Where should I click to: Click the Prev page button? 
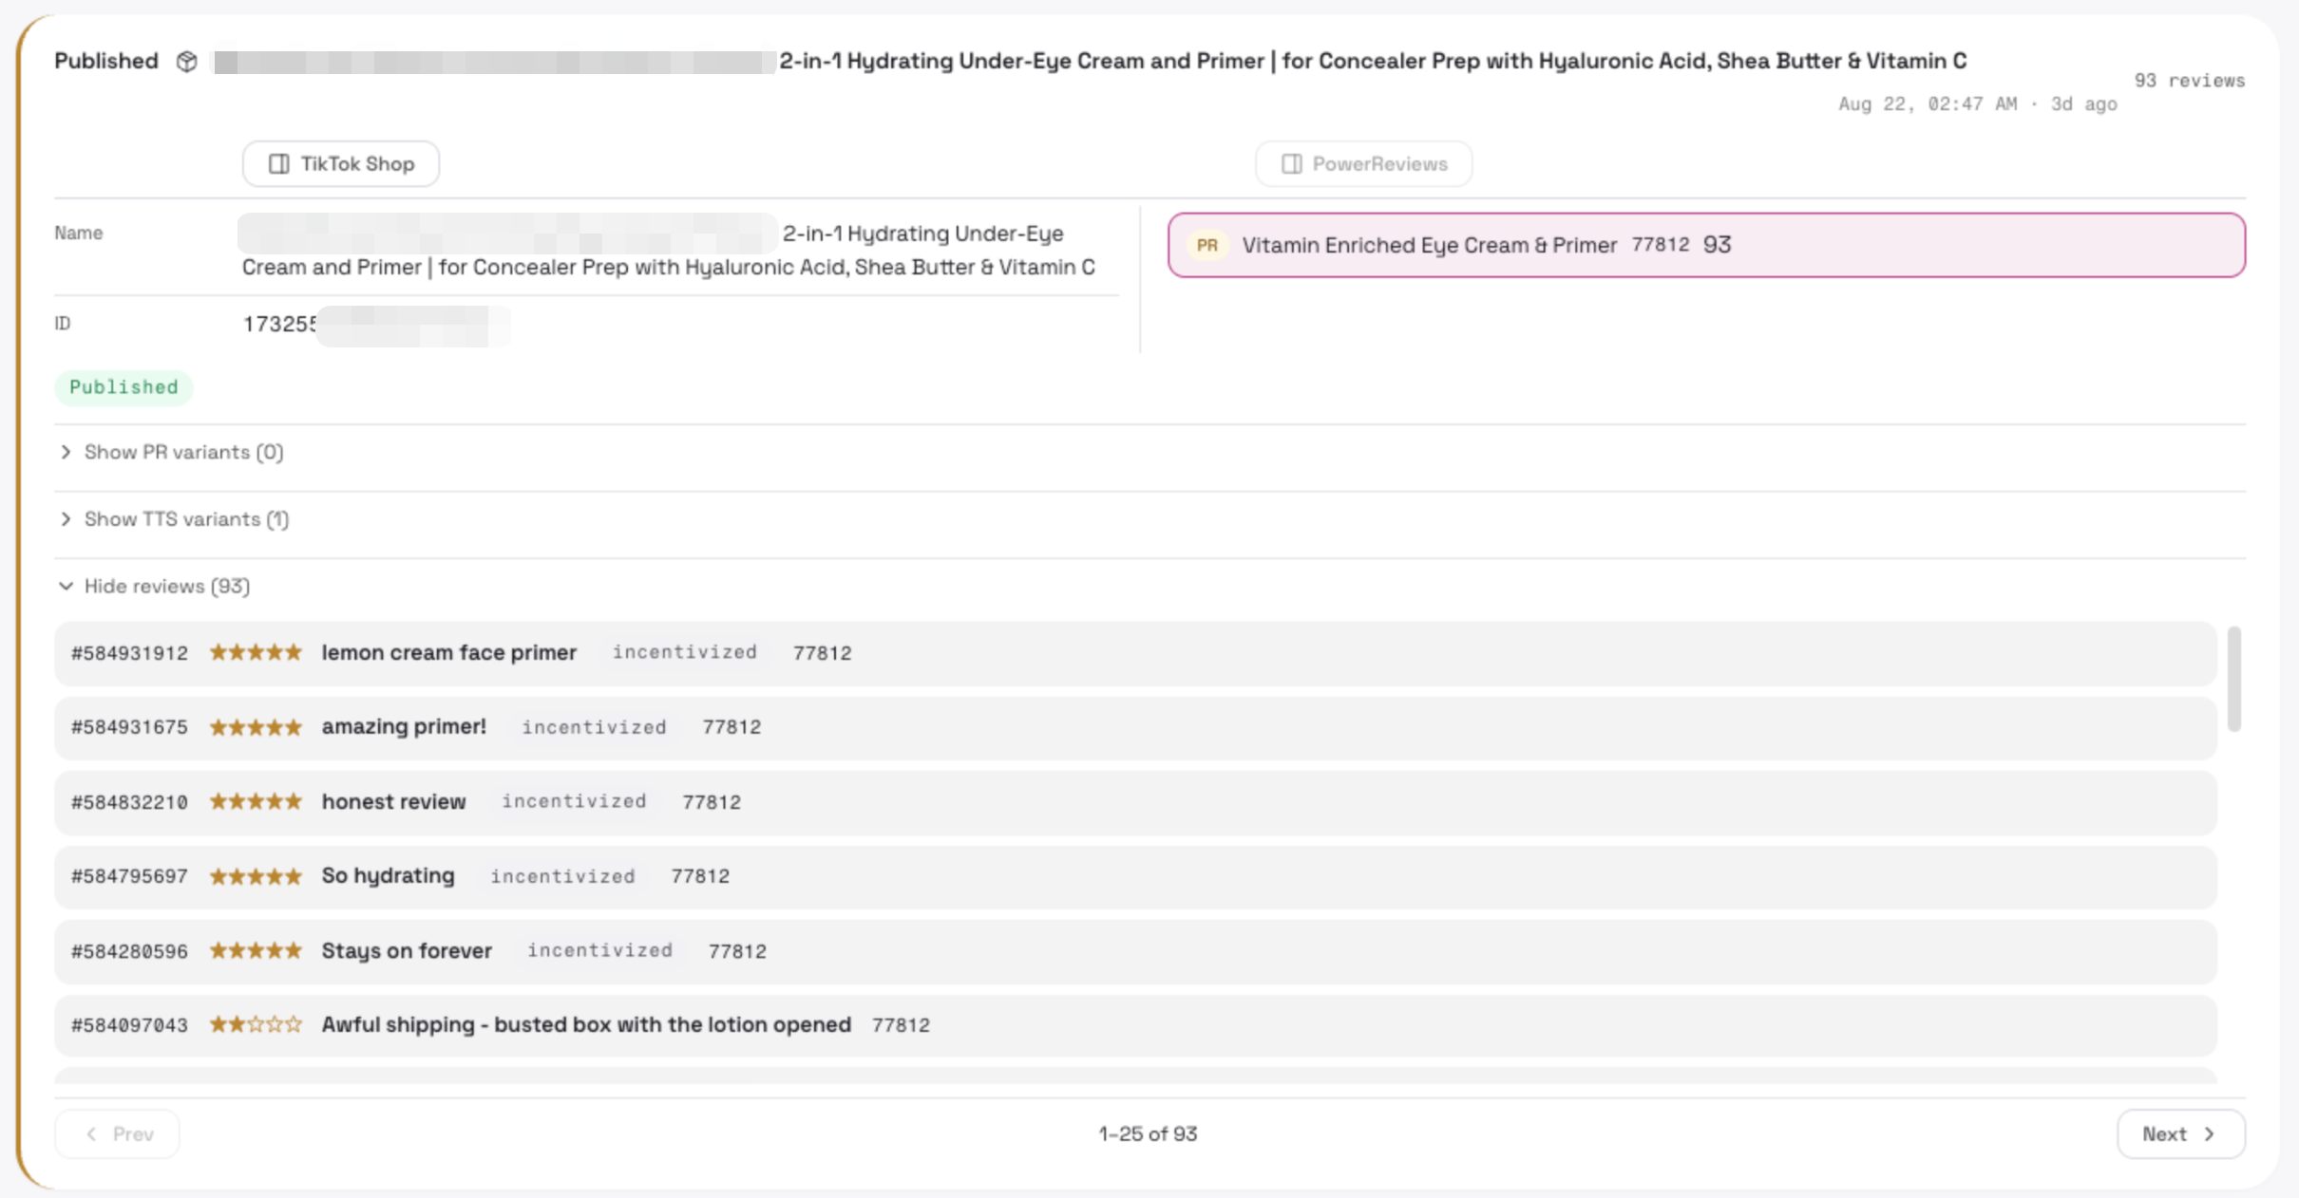click(x=118, y=1135)
